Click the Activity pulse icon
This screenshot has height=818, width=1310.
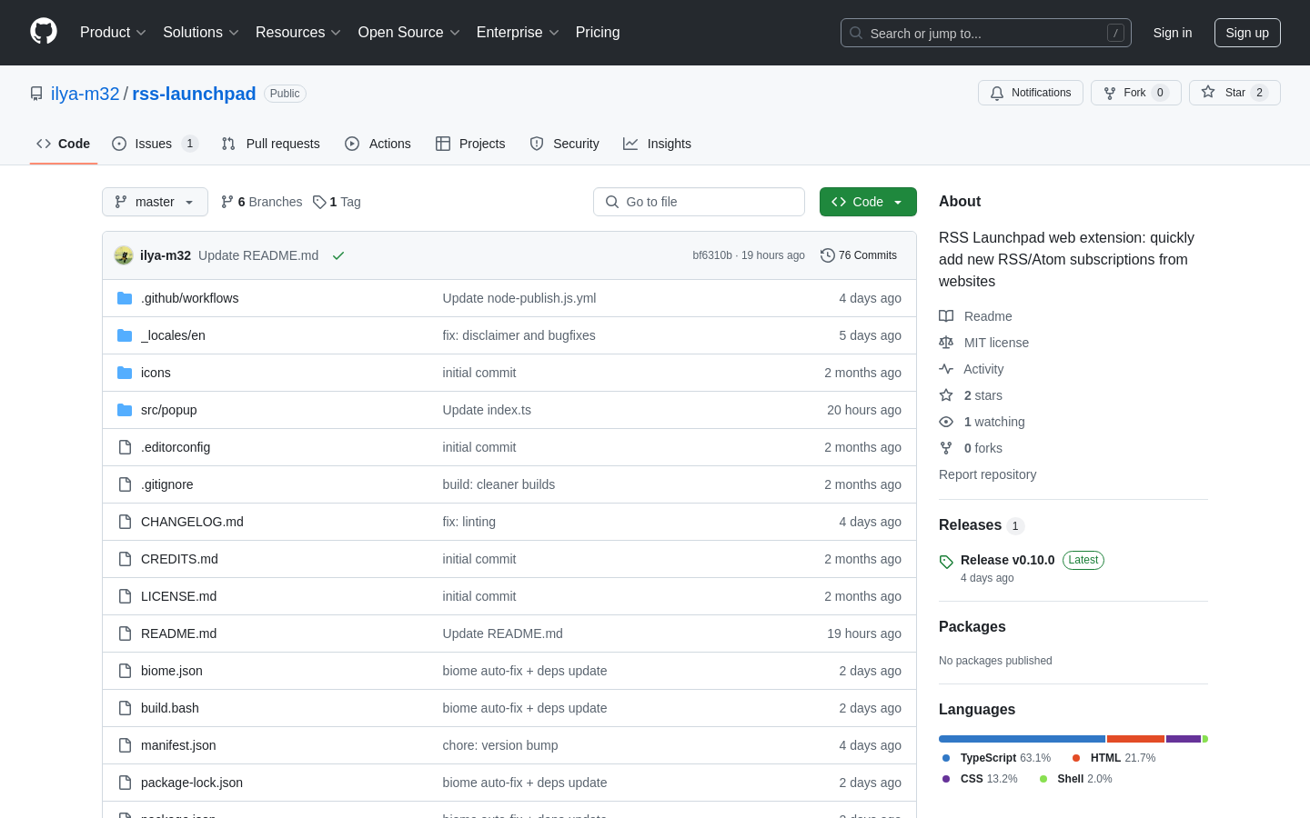[x=946, y=369]
